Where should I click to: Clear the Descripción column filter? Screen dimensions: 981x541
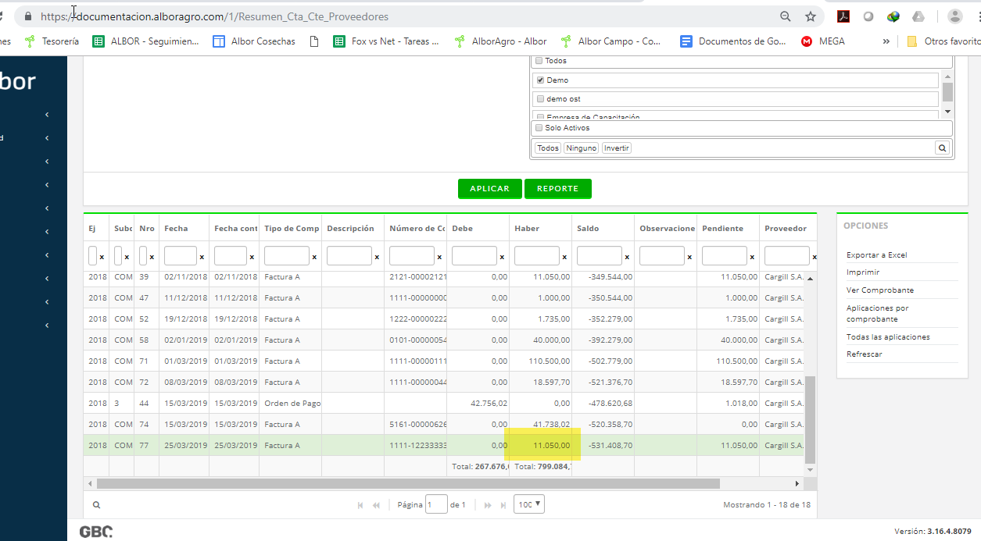pyautogui.click(x=377, y=257)
